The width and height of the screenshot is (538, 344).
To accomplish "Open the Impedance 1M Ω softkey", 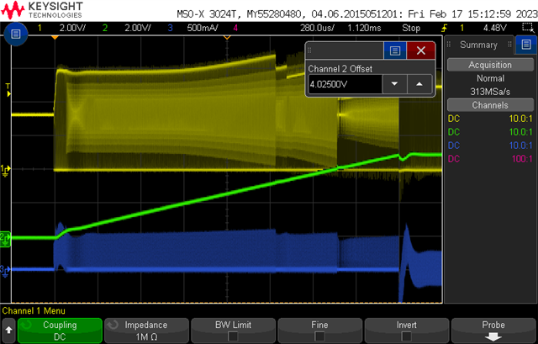I will (146, 331).
